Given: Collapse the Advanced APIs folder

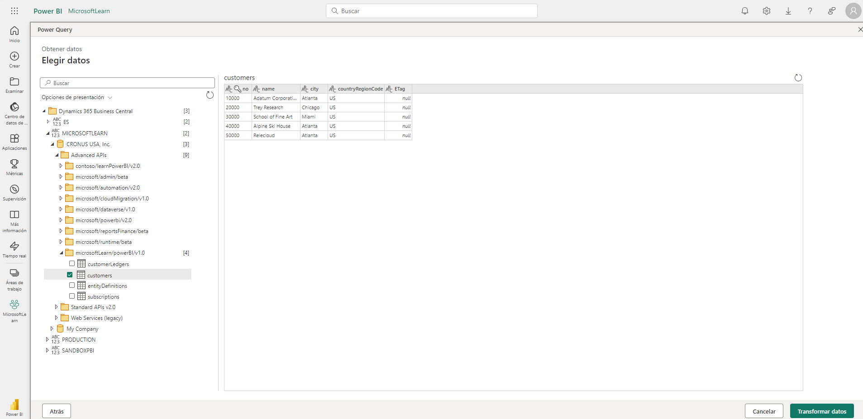Looking at the screenshot, I should (x=57, y=155).
